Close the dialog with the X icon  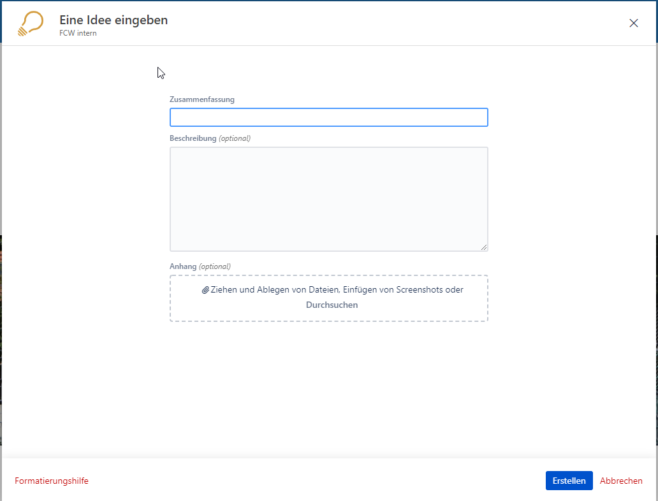pos(633,23)
